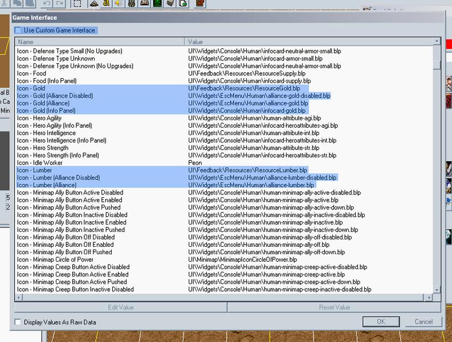Open the Import Manager icon
452x342 pixels.
pyautogui.click(x=184, y=4)
